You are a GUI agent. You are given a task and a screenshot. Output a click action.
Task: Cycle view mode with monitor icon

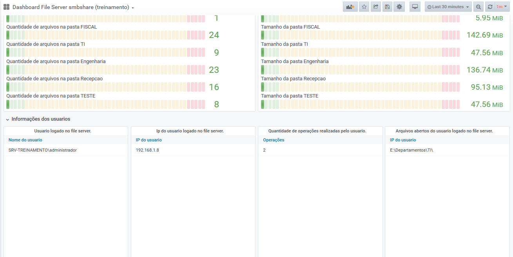(x=415, y=7)
